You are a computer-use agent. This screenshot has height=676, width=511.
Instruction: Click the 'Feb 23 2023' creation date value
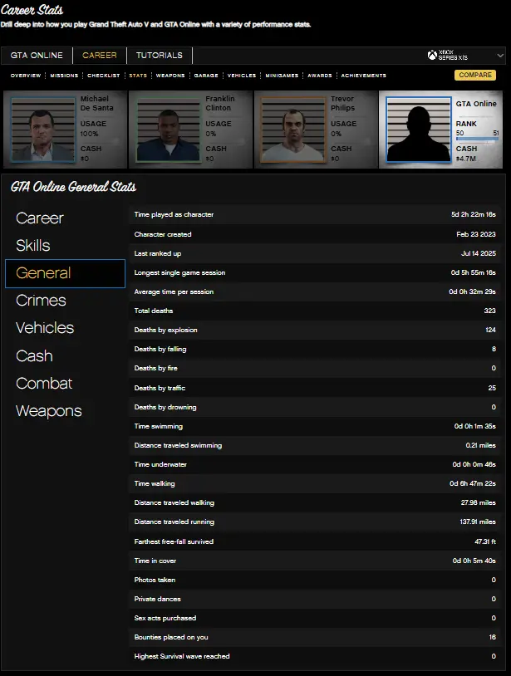pyautogui.click(x=476, y=234)
